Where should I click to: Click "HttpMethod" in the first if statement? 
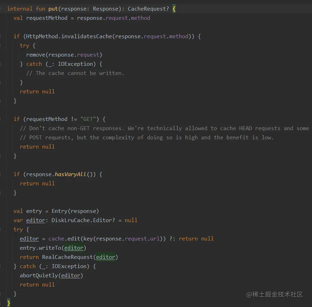tap(42, 36)
